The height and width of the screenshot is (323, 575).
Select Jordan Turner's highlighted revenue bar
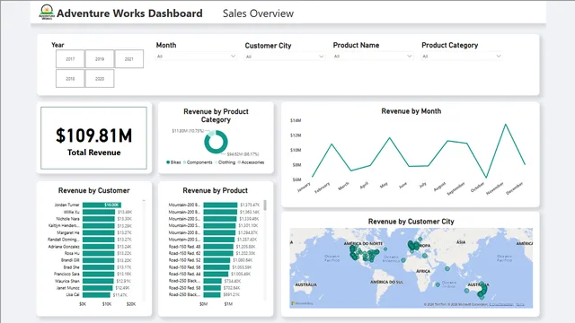pos(102,205)
